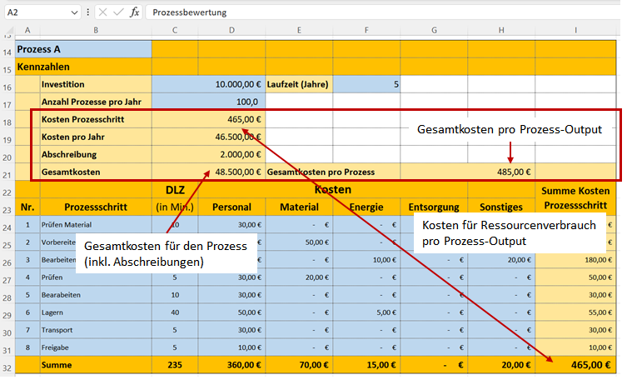Image resolution: width=627 pixels, height=380 pixels.
Task: Select column D header
Action: (x=231, y=31)
